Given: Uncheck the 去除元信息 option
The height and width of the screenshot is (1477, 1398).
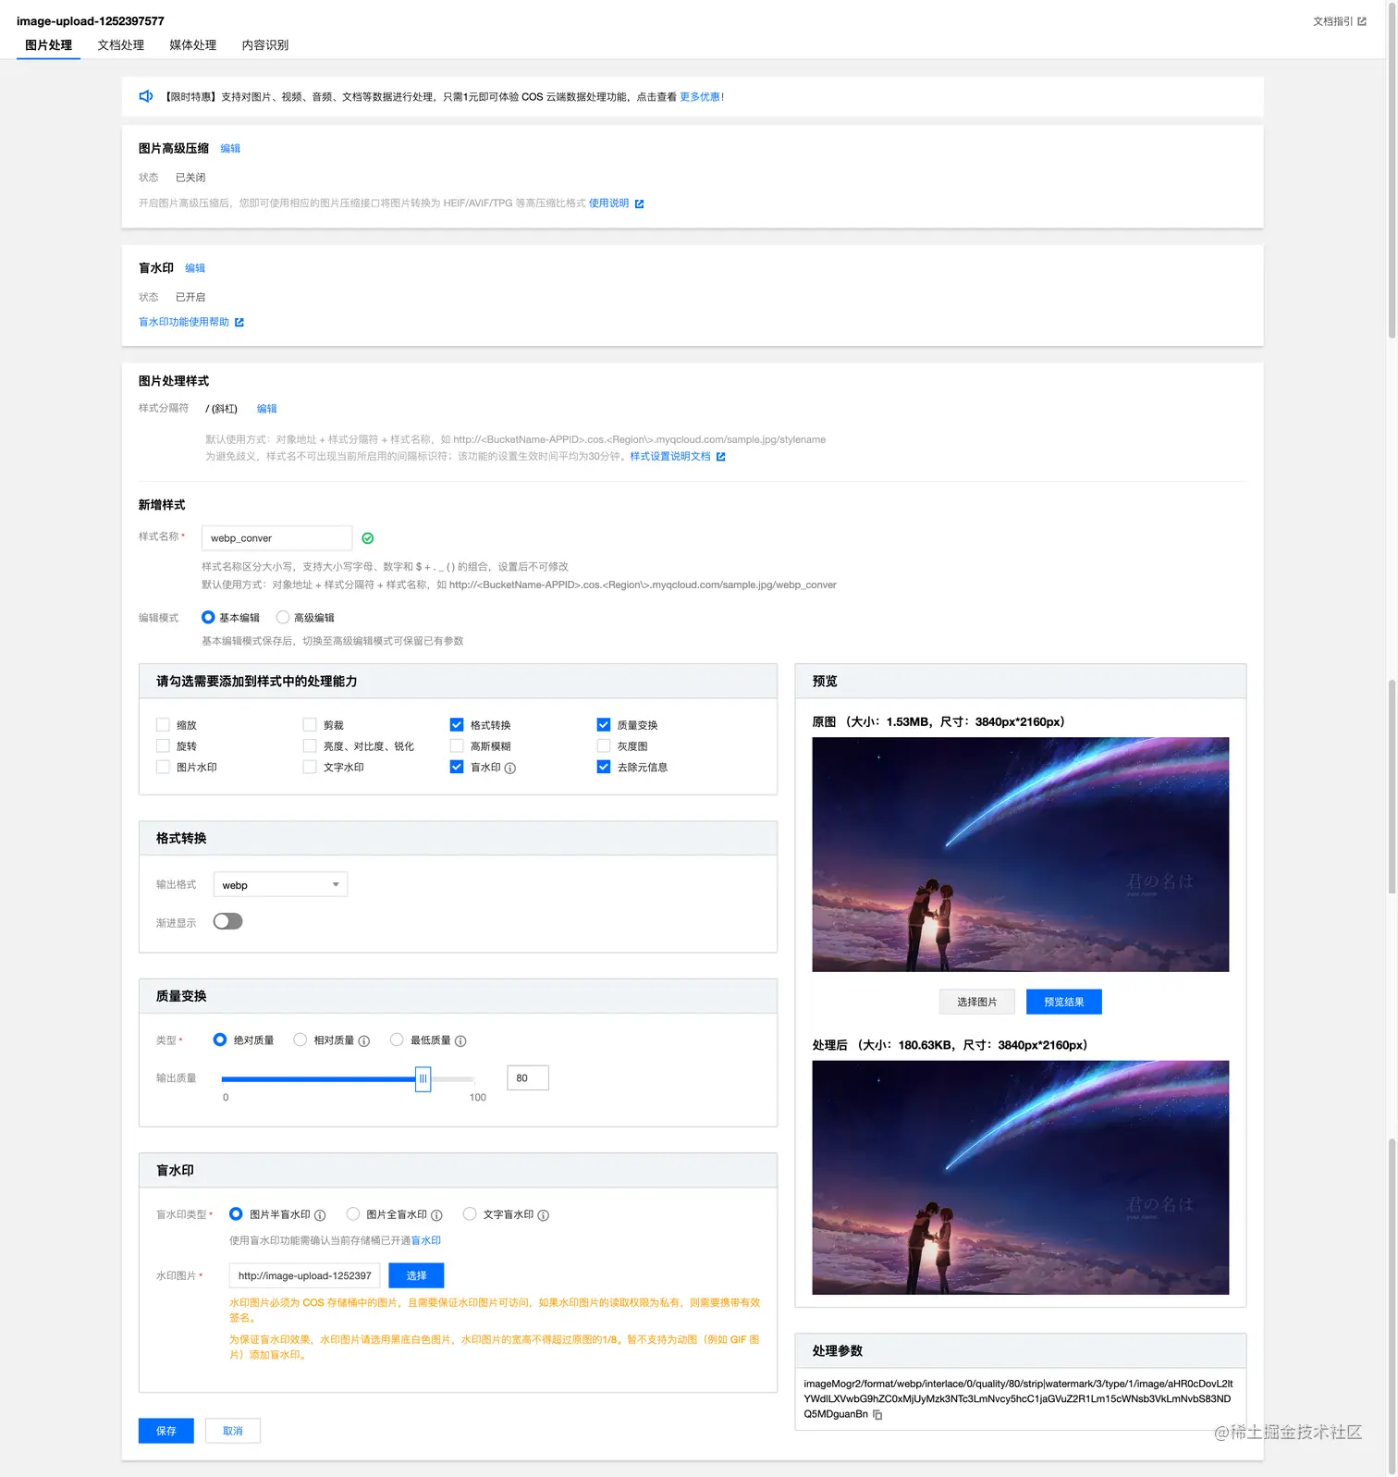Looking at the screenshot, I should (x=604, y=767).
